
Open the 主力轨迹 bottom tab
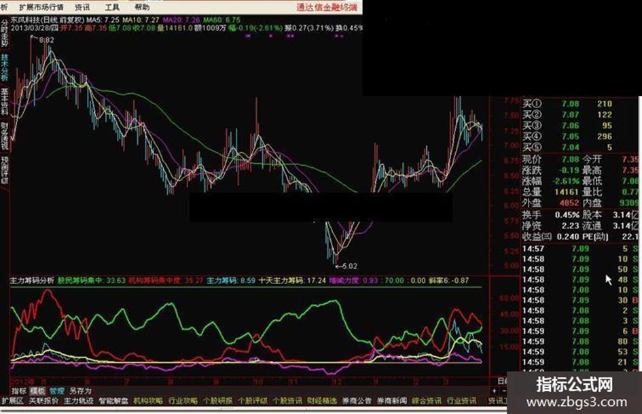(79, 400)
